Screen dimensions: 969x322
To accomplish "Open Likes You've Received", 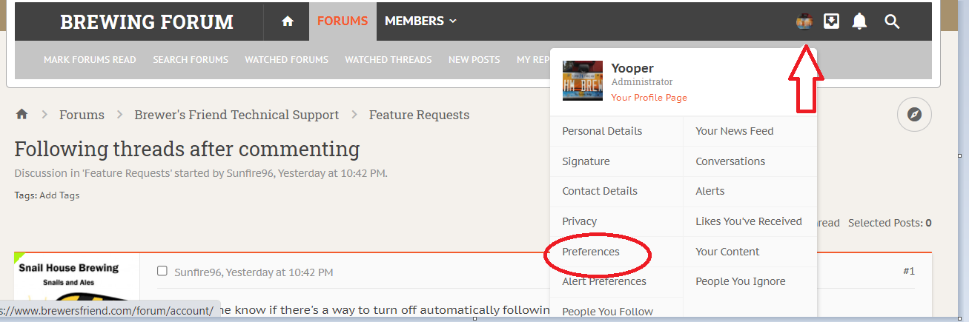I will pyautogui.click(x=749, y=221).
